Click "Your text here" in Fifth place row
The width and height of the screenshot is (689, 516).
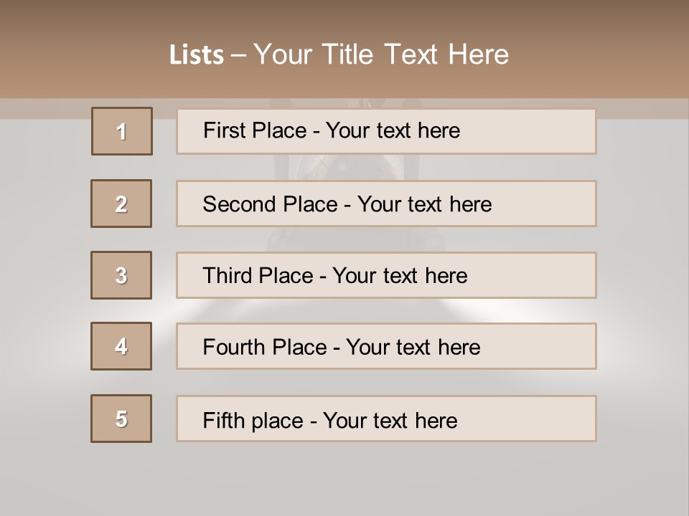coord(390,420)
